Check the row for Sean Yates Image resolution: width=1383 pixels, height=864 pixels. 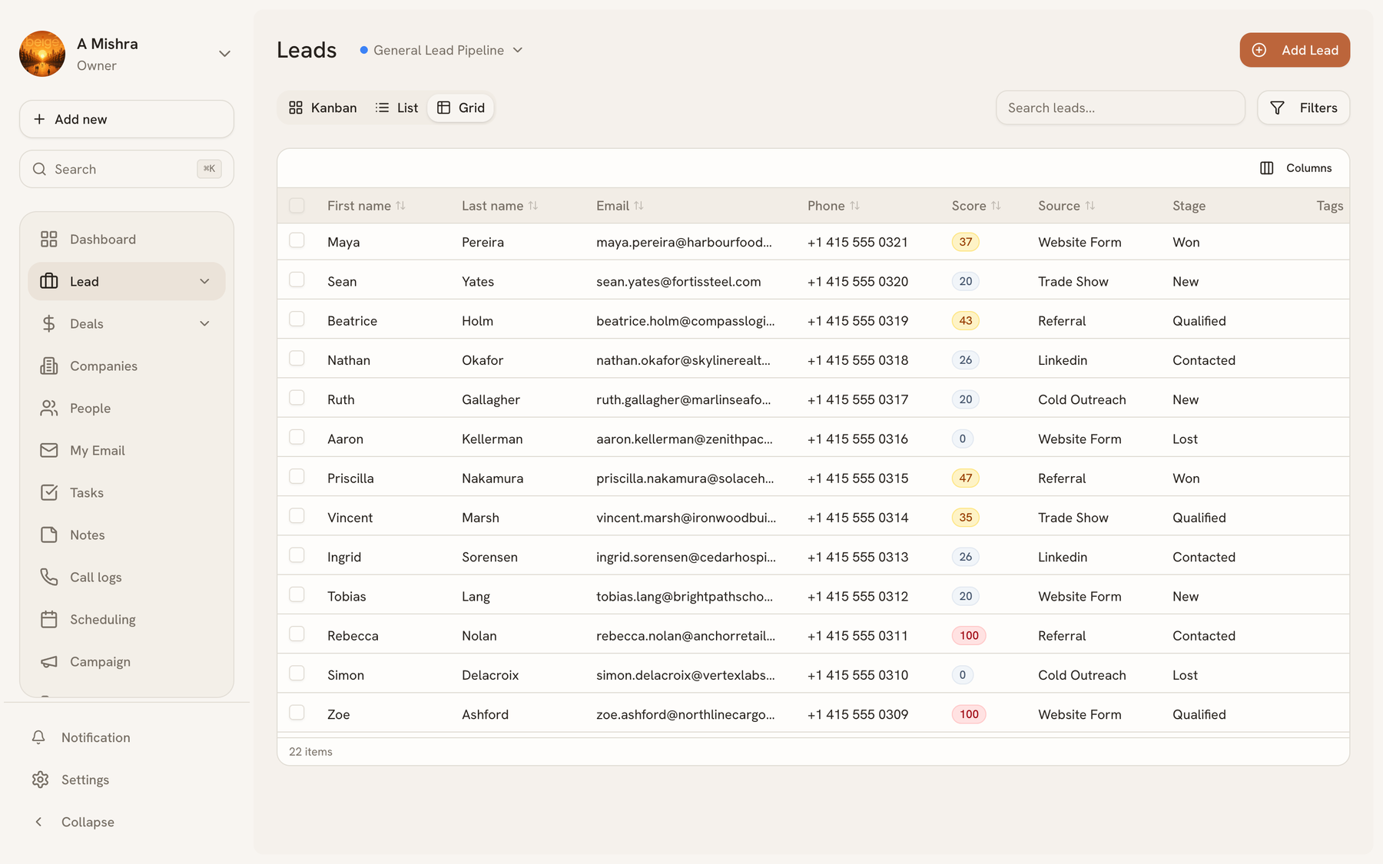(x=297, y=280)
